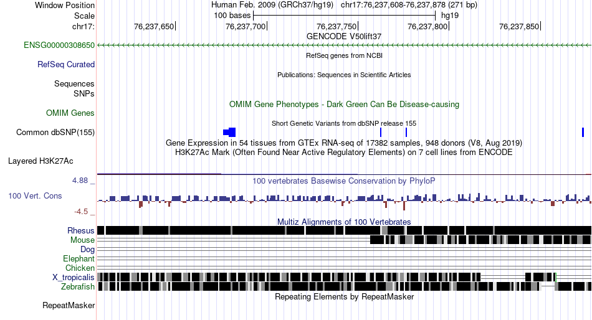Click the Dog alignment row label
This screenshot has width=592, height=320.
tap(87, 250)
